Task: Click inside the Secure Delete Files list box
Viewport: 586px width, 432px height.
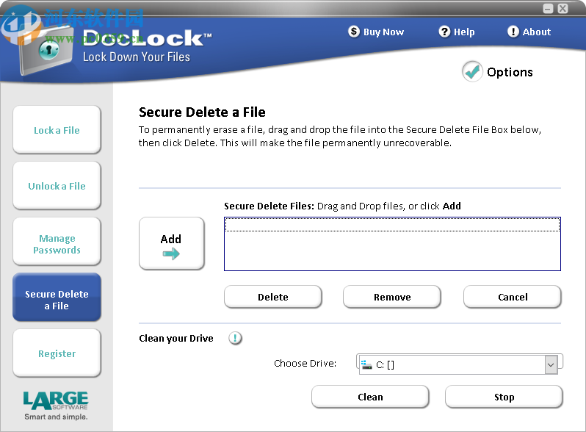Action: 392,250
